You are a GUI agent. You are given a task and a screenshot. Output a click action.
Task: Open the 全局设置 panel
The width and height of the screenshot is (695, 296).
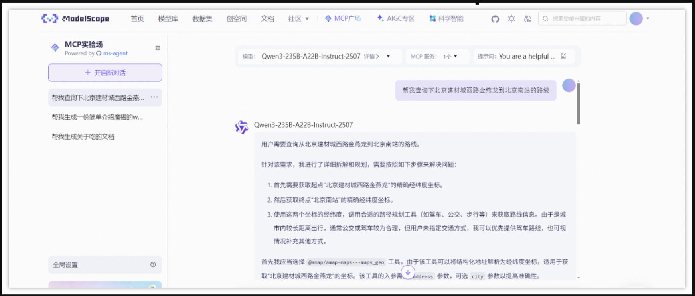click(105, 264)
